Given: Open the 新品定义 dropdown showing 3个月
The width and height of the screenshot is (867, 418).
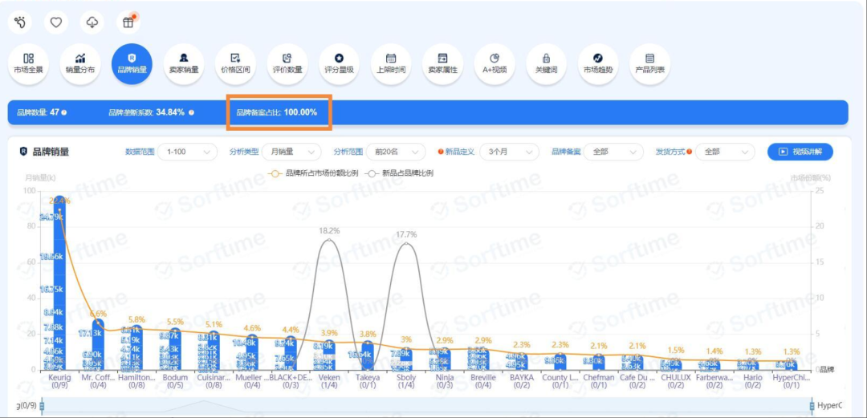Looking at the screenshot, I should pos(509,152).
